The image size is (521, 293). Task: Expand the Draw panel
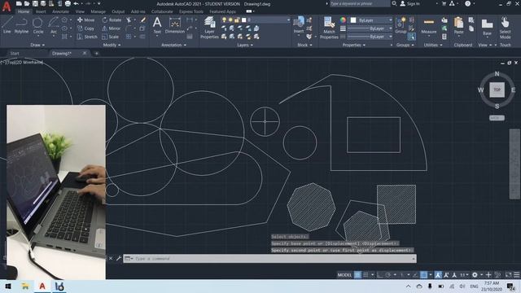37,45
